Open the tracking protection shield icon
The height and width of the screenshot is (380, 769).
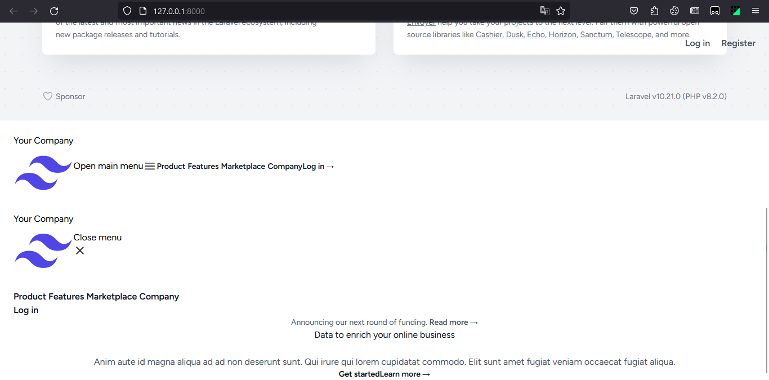point(127,11)
